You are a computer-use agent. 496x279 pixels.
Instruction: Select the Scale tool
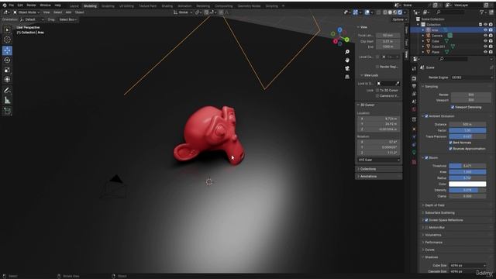[7, 70]
